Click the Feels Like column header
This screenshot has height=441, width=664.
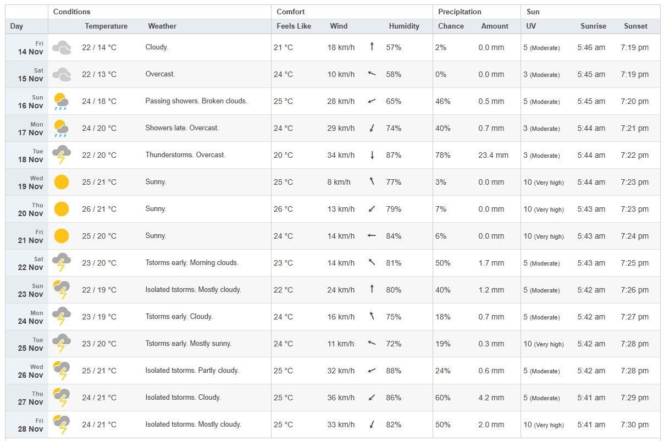point(294,26)
